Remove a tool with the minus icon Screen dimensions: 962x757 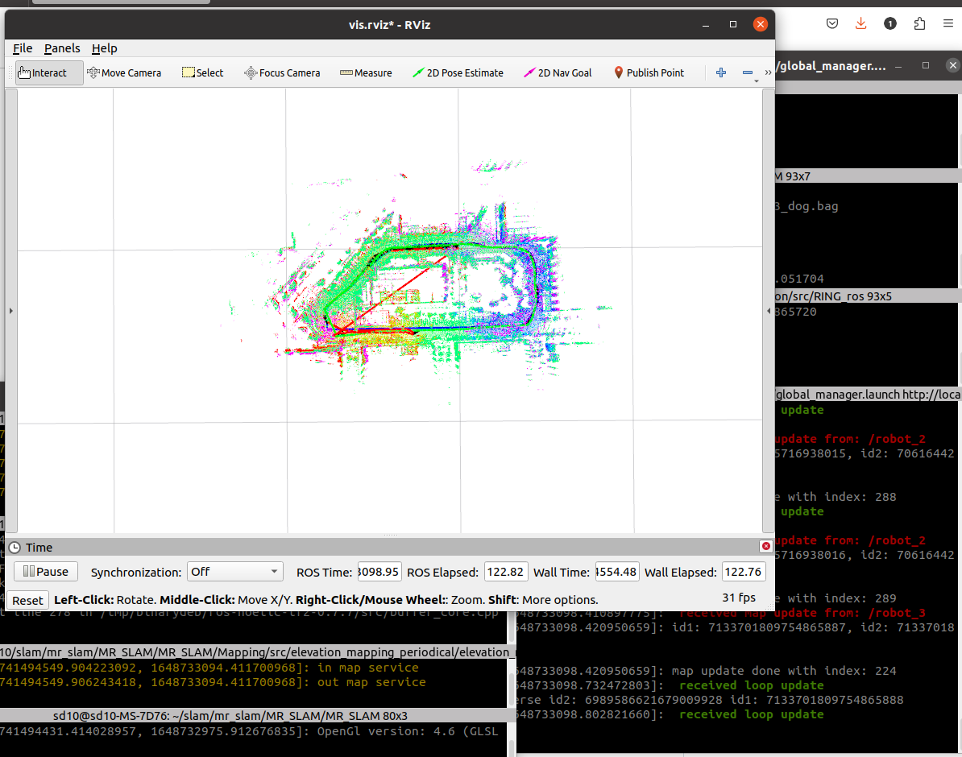coord(747,72)
